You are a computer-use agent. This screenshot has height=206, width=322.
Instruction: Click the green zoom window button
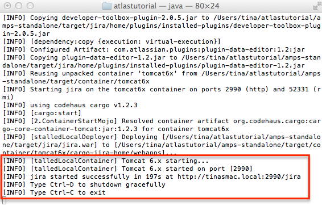click(x=30, y=6)
